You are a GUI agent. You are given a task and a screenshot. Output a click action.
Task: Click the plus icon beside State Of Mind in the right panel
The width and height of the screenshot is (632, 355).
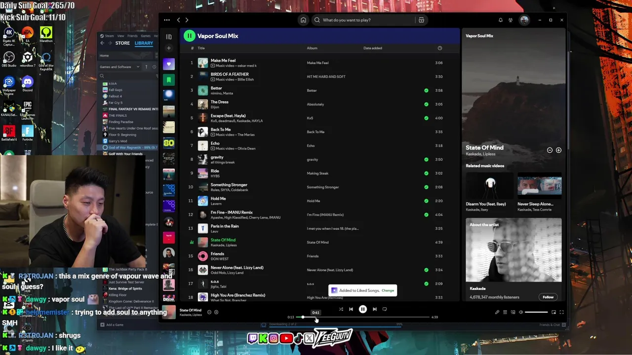[x=558, y=150]
